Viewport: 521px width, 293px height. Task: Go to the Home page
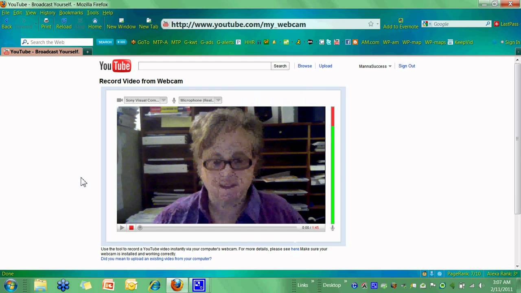click(95, 24)
